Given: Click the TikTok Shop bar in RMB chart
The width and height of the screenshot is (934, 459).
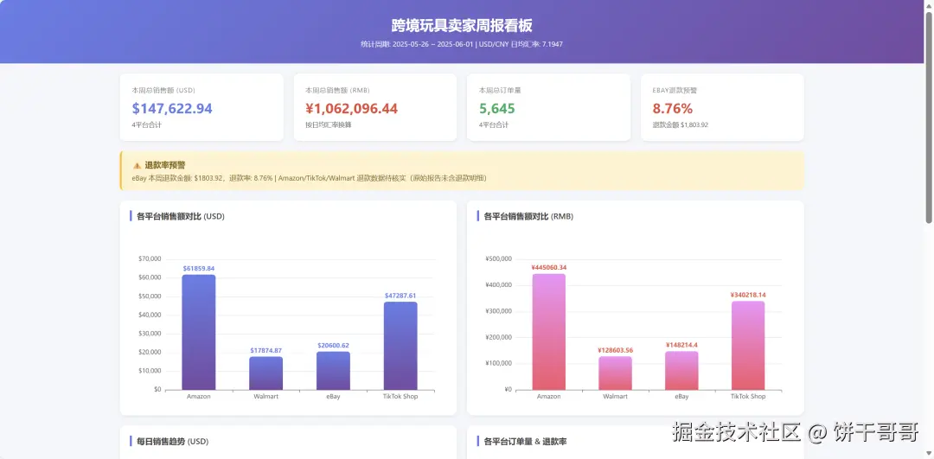Looking at the screenshot, I should coord(748,345).
